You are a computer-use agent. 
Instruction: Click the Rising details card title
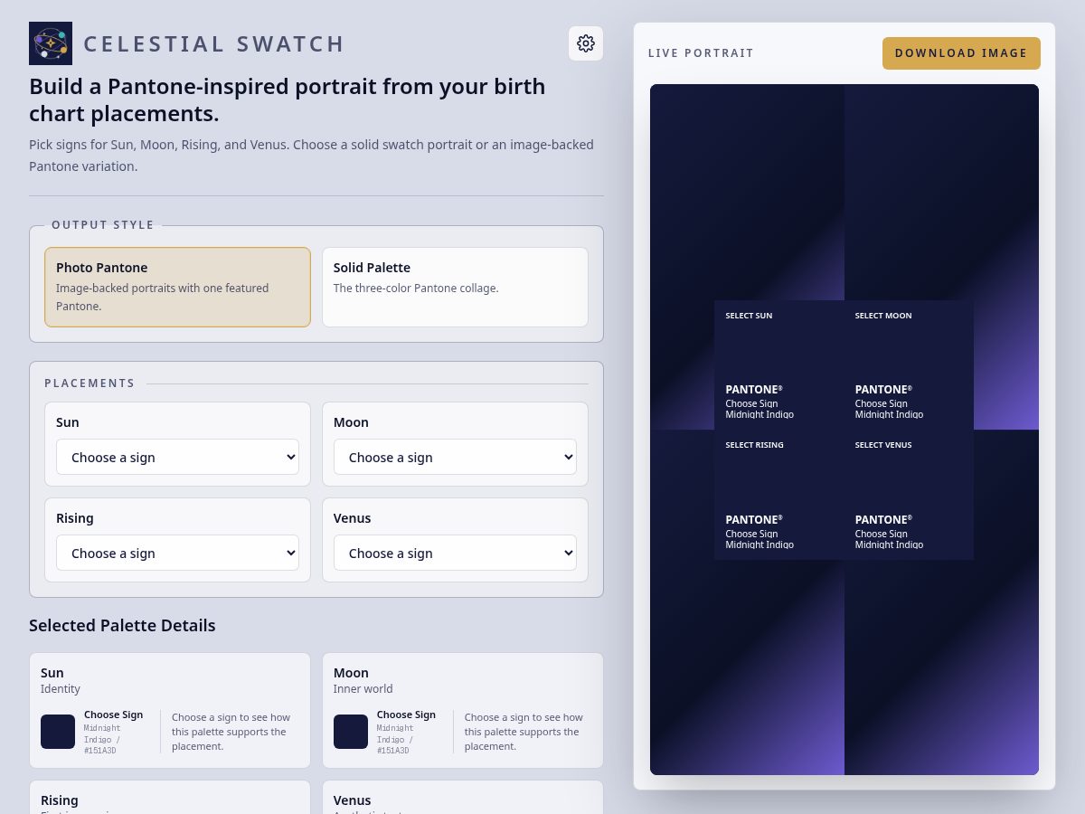coord(60,800)
